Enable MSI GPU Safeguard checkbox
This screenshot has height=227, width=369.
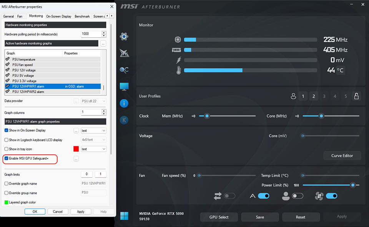[6, 159]
